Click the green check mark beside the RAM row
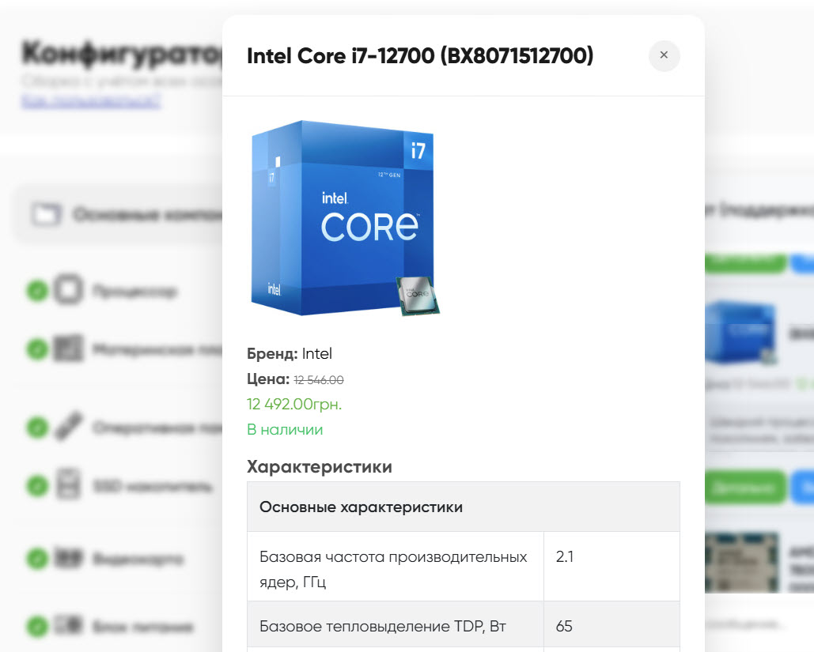This screenshot has width=814, height=652. tap(37, 428)
